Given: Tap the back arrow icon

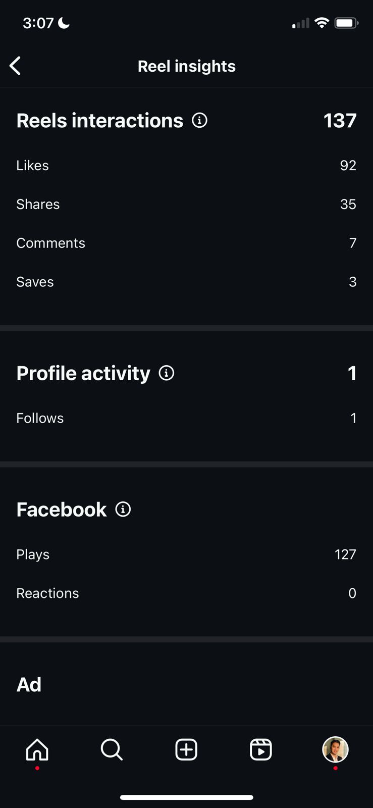Looking at the screenshot, I should point(15,66).
